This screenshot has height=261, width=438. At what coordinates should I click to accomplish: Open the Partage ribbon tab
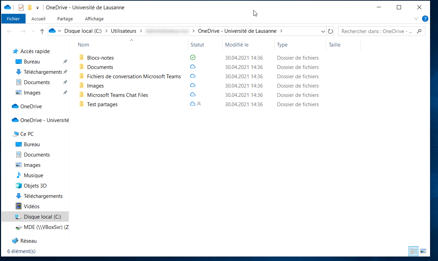click(x=65, y=19)
